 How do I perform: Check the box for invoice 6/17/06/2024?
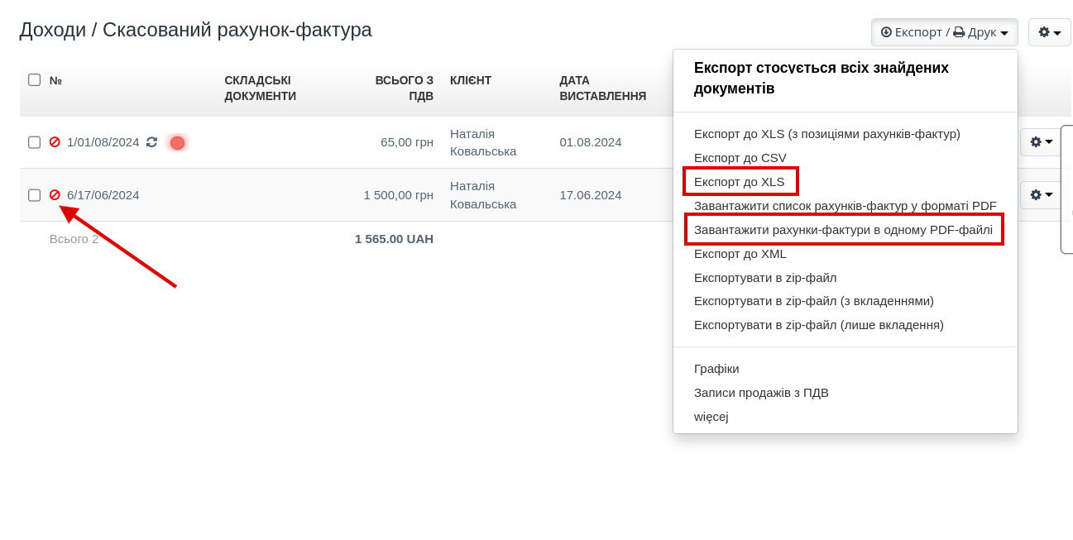click(x=34, y=195)
